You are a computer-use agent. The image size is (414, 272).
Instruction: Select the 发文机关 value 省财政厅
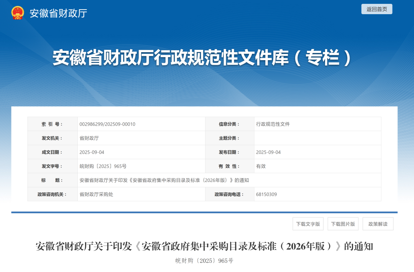[88, 138]
